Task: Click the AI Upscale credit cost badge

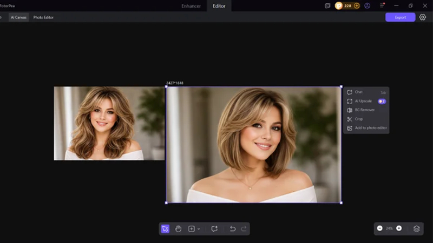Action: [382, 102]
